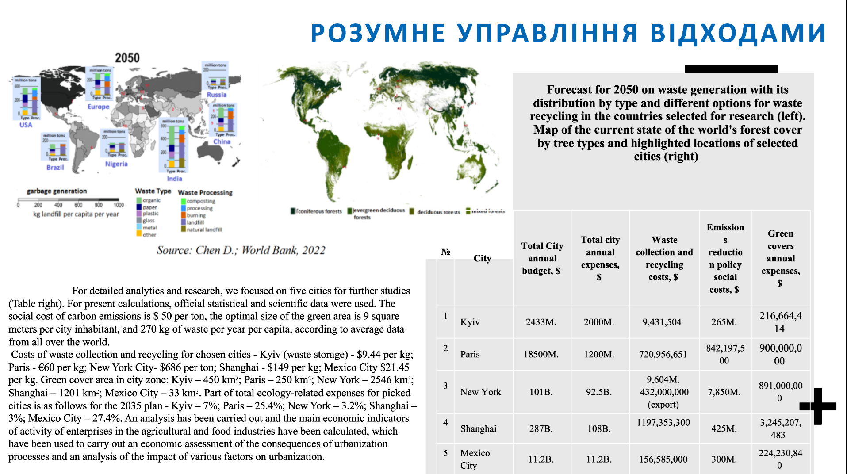
Task: Click the Forecast for 2050 caption text
Action: [667, 123]
